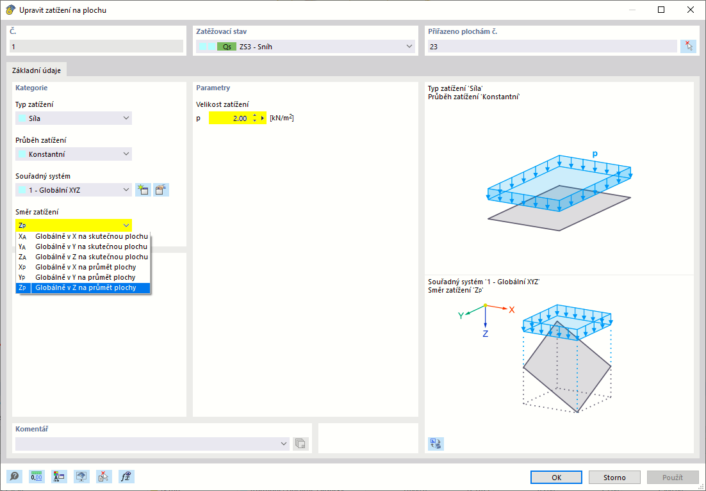Click the Storno button
This screenshot has height=491, width=706.
[614, 477]
